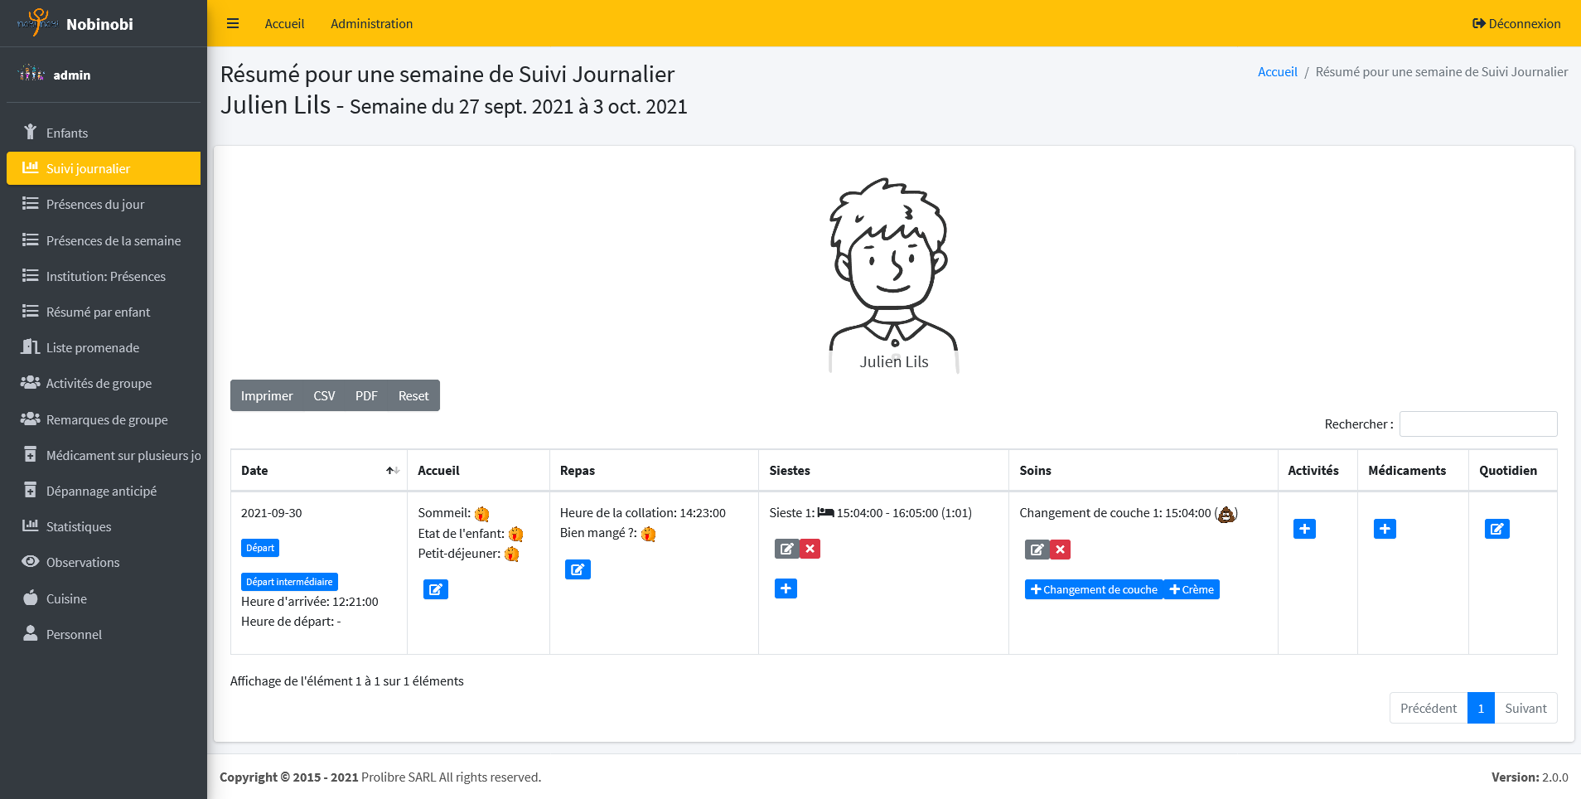Export table as CSV
Screen dimensions: 1581x799
pyautogui.click(x=324, y=395)
